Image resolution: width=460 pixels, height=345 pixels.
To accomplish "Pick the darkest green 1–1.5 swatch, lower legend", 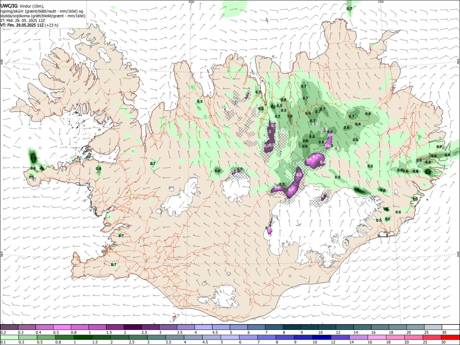I will [83, 337].
